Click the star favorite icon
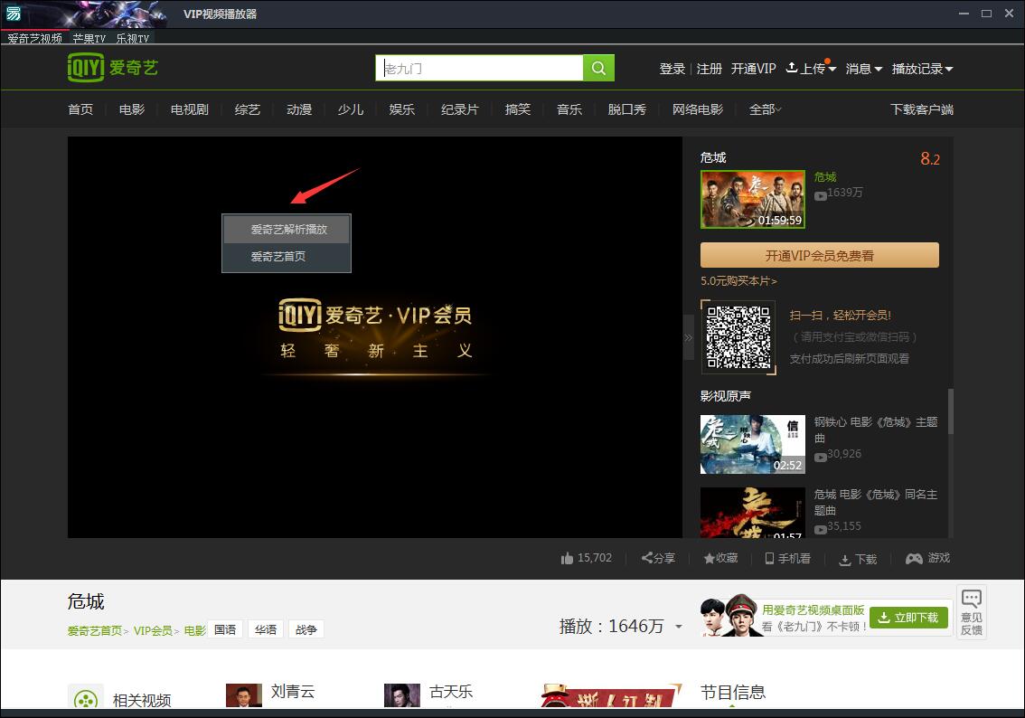 point(709,559)
